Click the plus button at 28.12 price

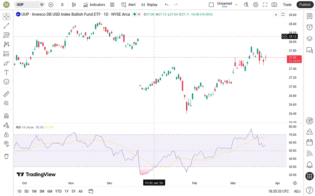pos(284,36)
